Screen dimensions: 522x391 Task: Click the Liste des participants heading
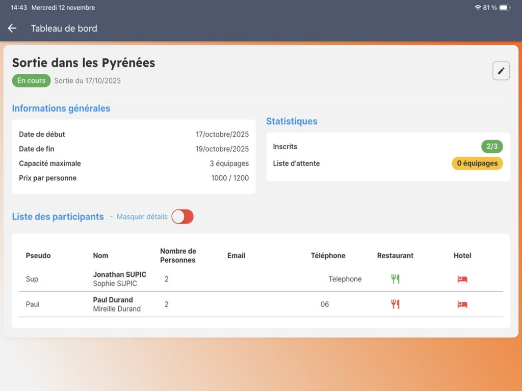tap(58, 217)
